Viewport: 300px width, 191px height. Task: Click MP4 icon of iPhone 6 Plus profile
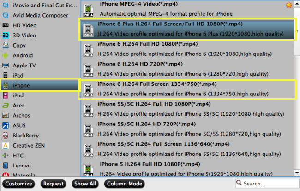point(88,30)
